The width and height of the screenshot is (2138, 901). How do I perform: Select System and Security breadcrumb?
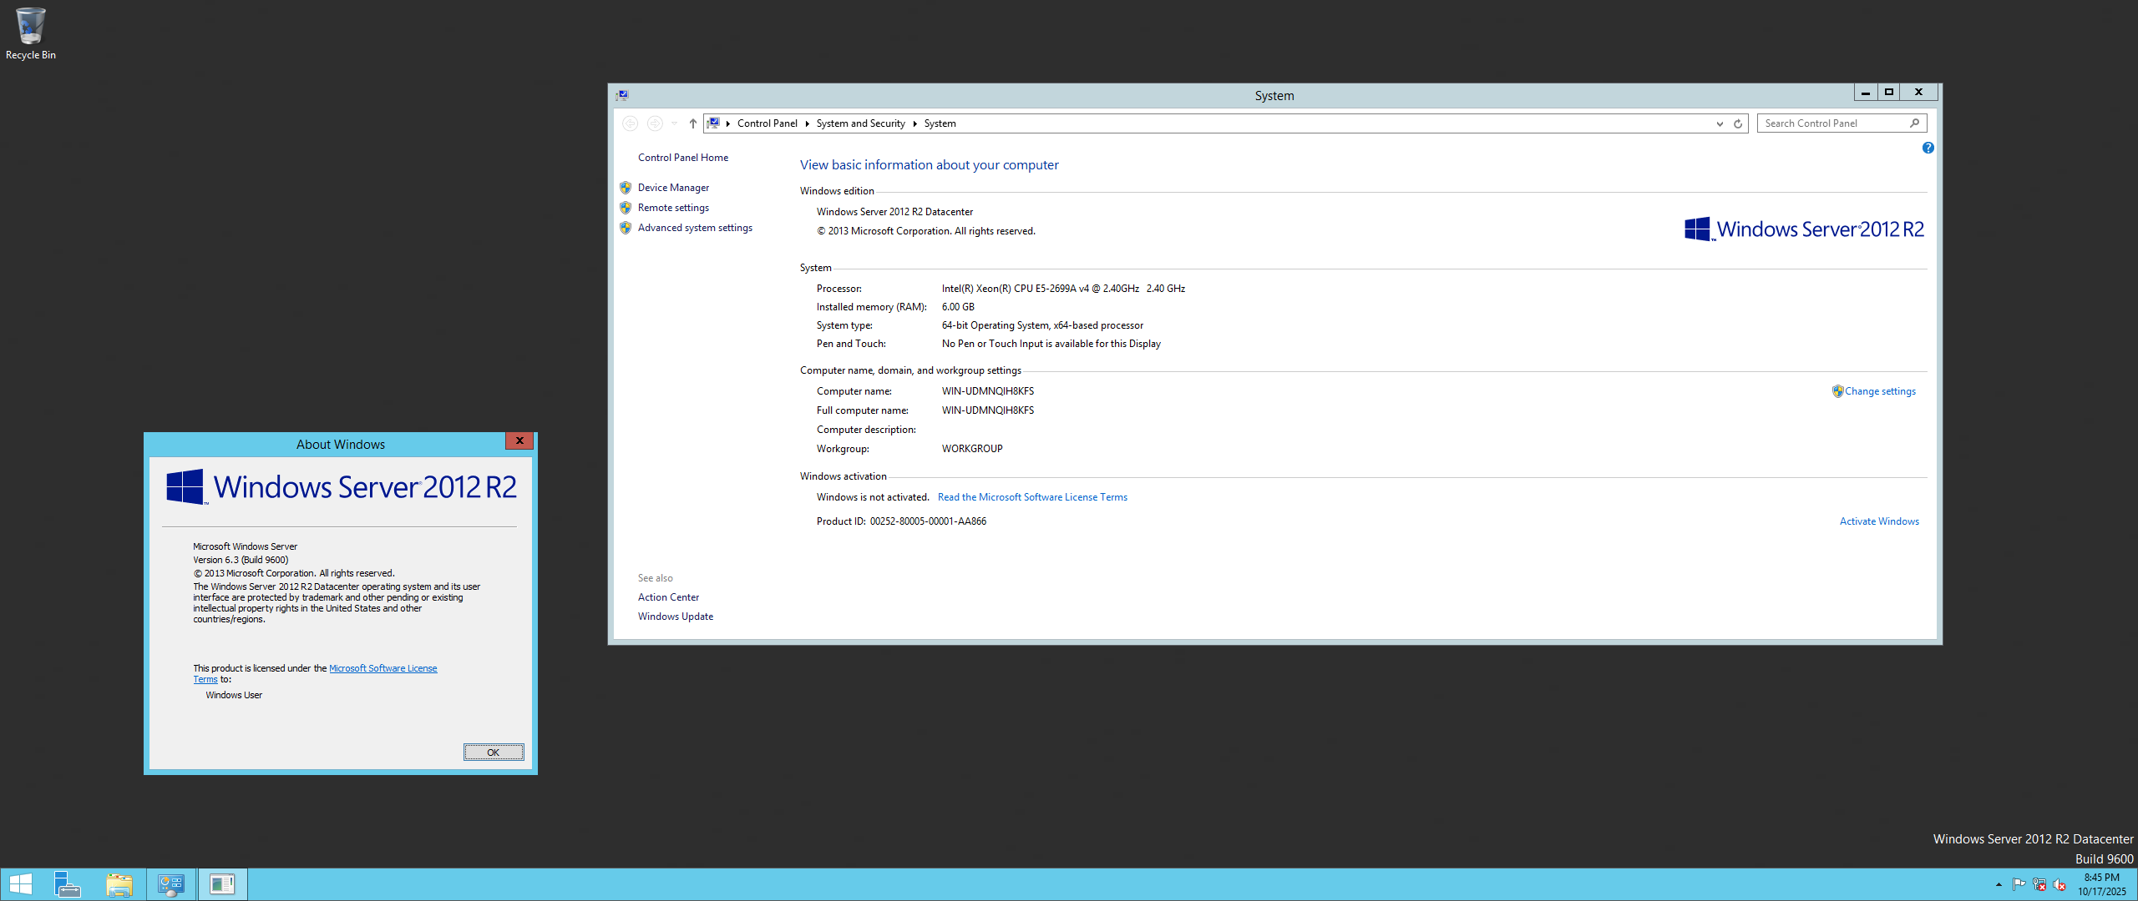(x=860, y=123)
